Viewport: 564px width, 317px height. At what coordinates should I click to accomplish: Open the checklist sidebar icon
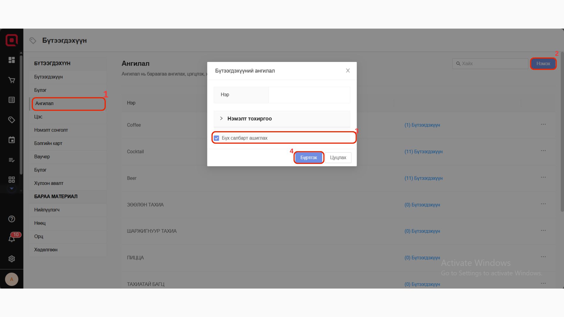12,160
